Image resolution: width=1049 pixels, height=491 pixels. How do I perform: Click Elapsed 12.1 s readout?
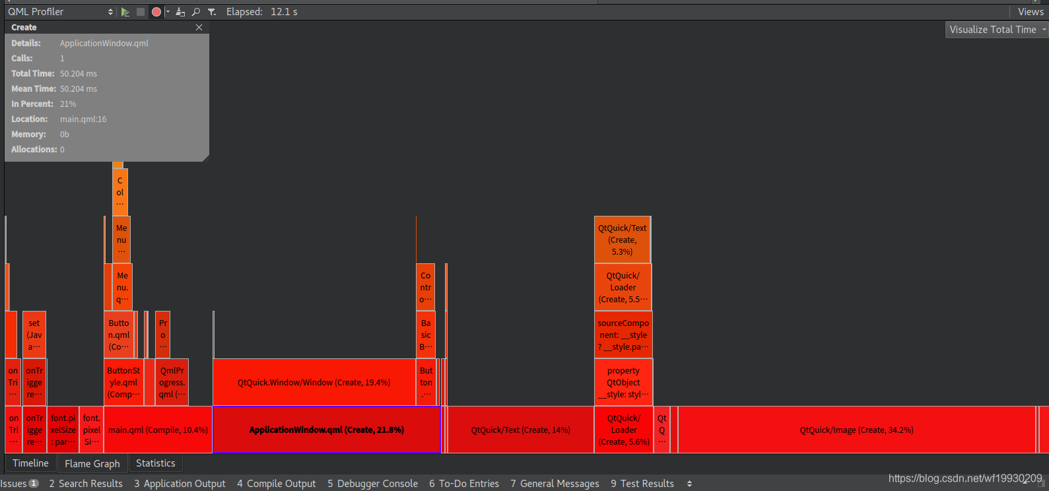[x=262, y=12]
